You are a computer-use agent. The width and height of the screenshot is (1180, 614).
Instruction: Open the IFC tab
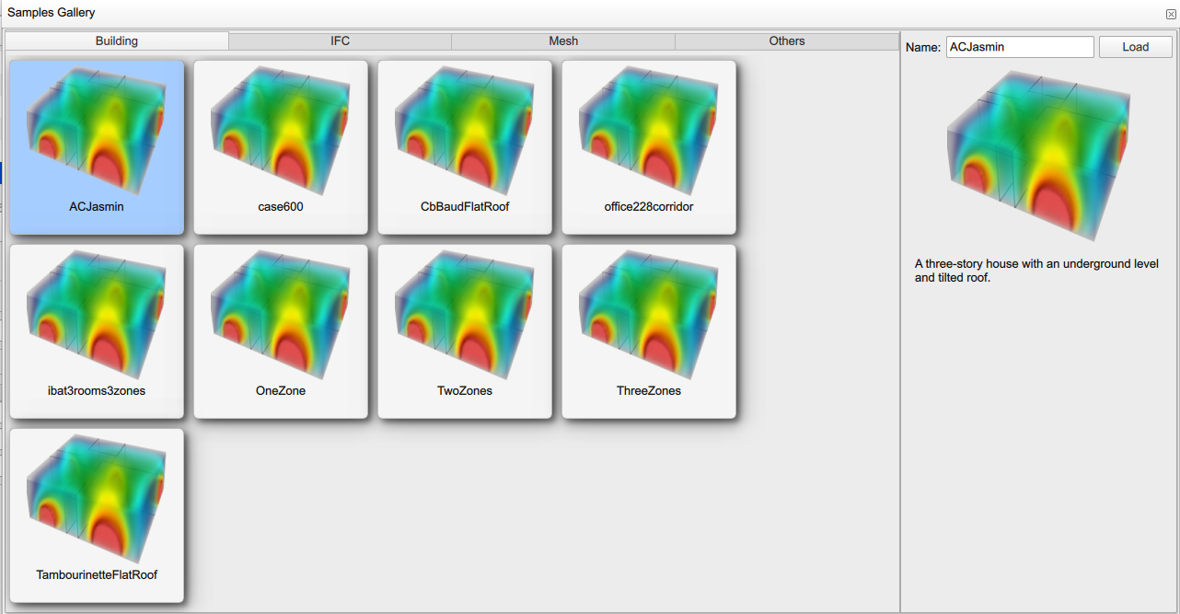coord(340,41)
